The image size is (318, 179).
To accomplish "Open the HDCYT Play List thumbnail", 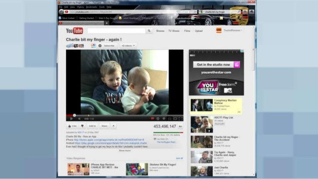I will [x=202, y=124].
